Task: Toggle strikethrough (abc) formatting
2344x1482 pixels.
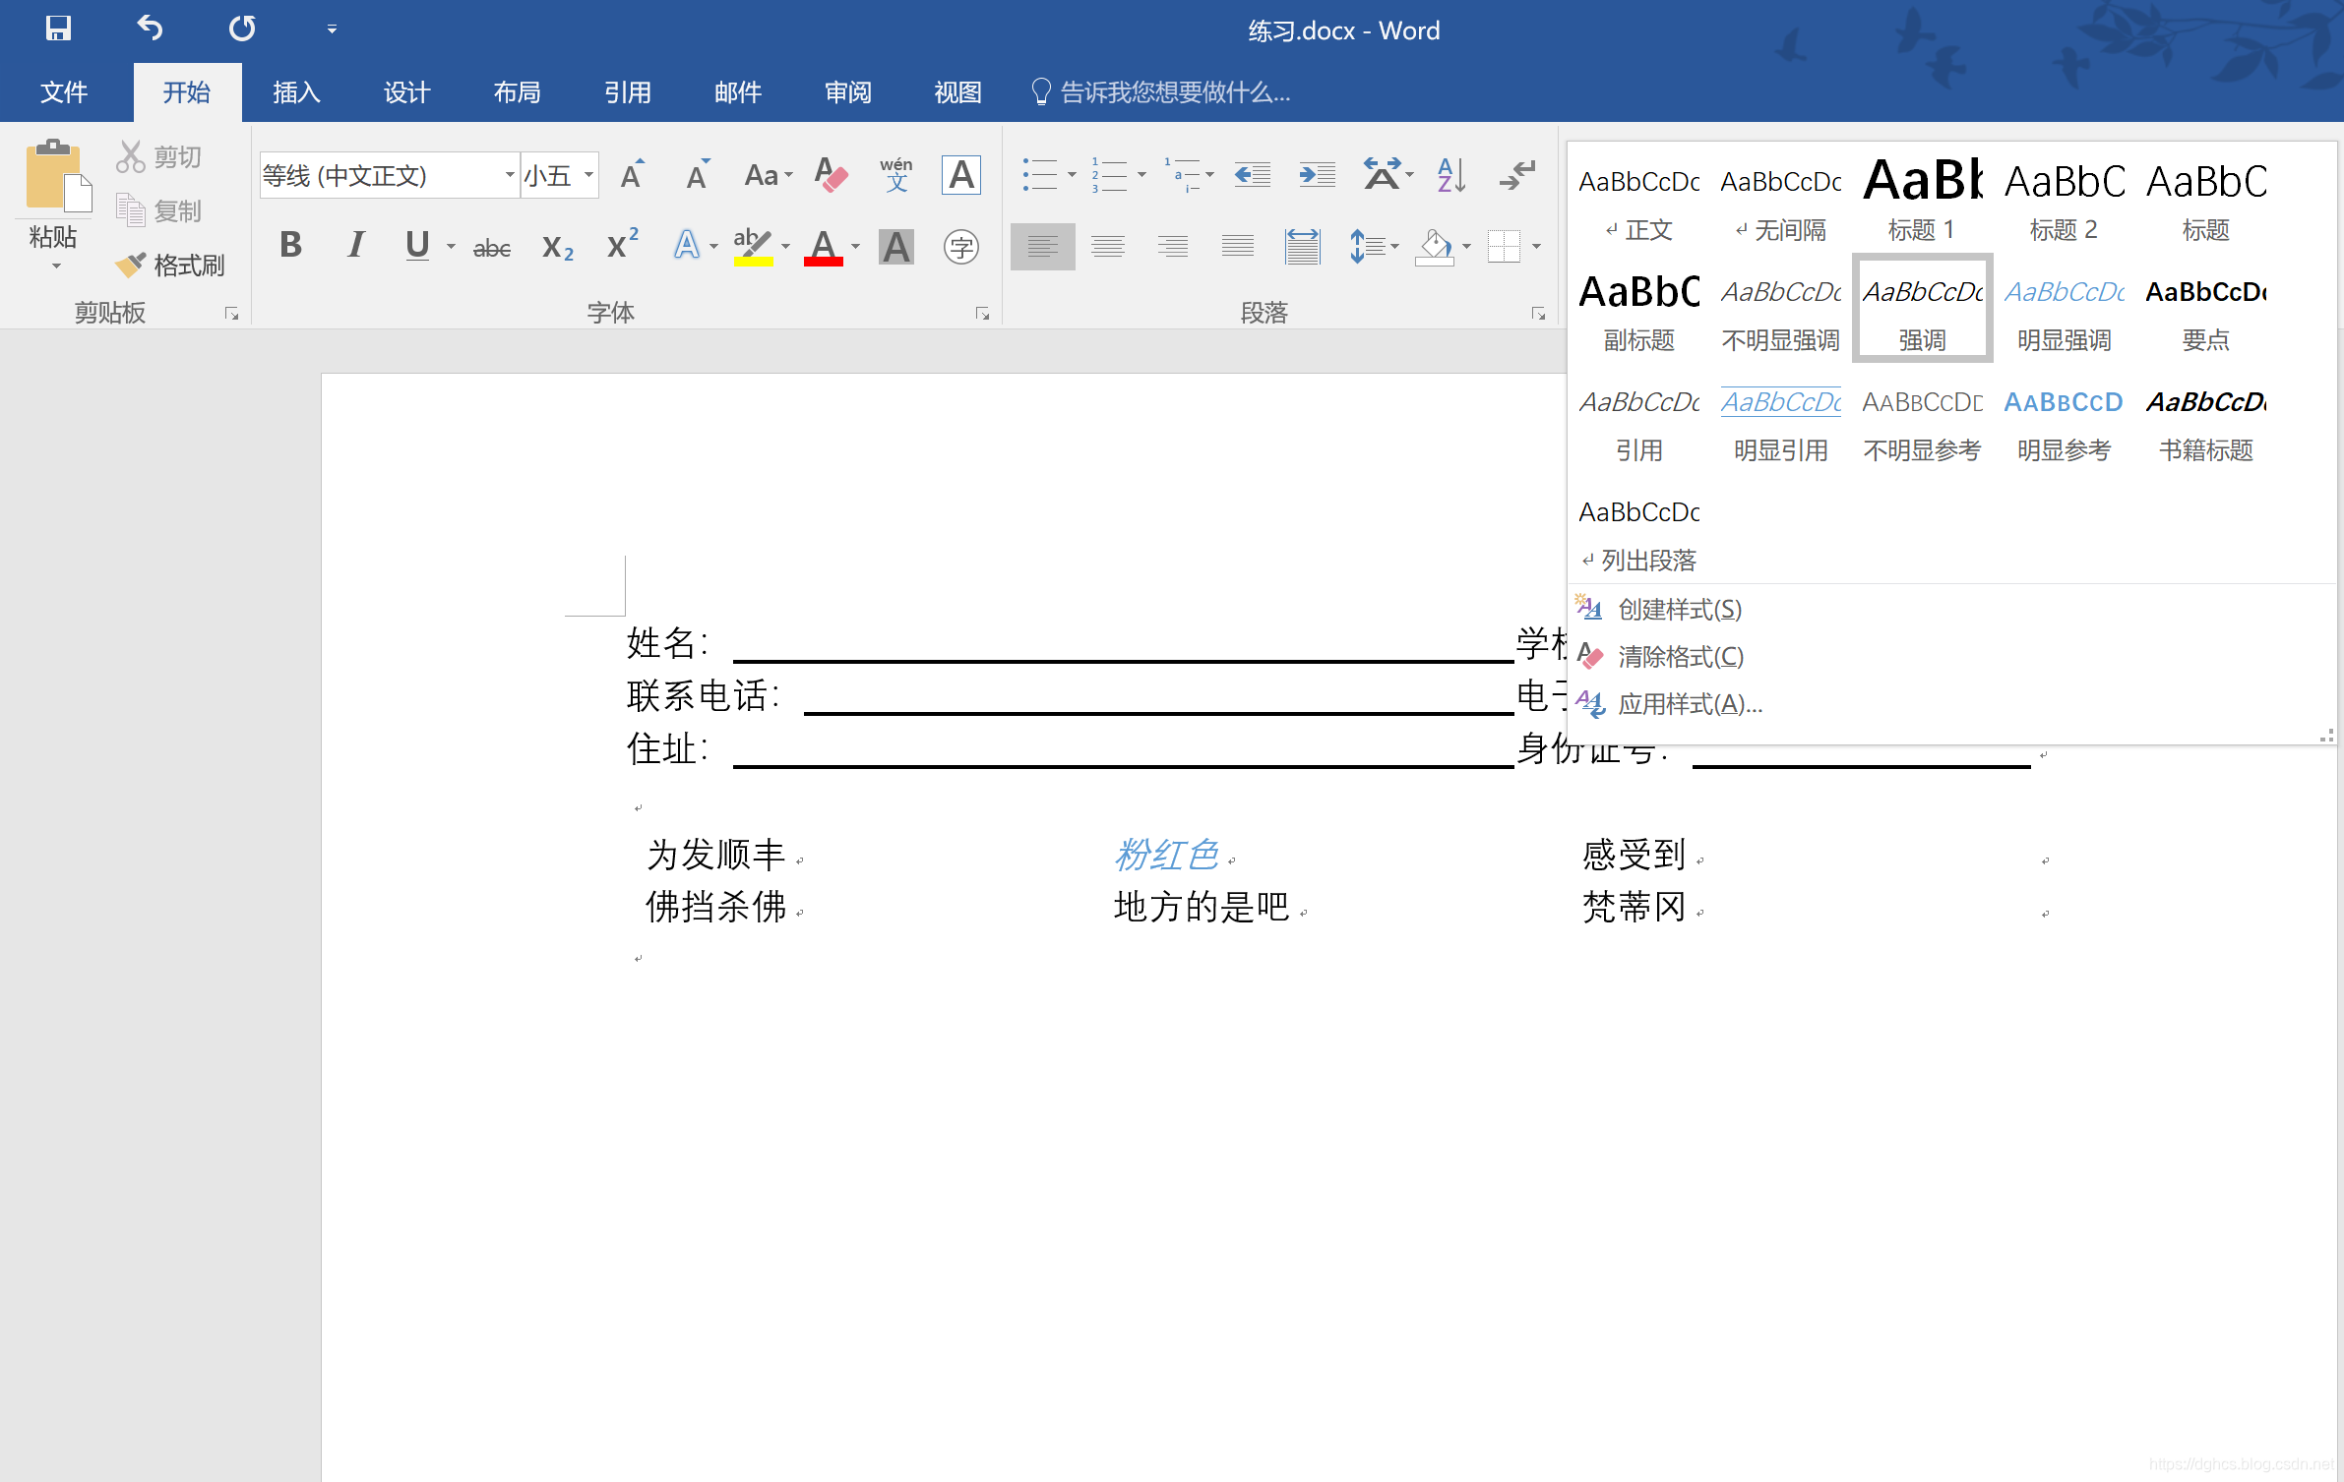Action: click(491, 247)
